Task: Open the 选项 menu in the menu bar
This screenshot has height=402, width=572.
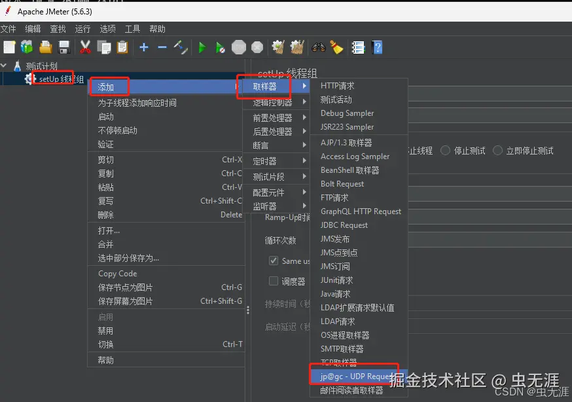Action: pos(109,29)
